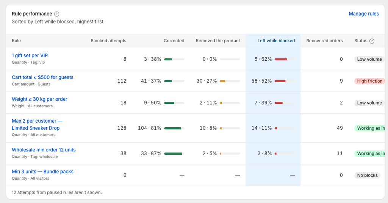The image size is (388, 203).
Task: Open the 'Wholesale min order 12 units' rule
Action: pos(44,150)
